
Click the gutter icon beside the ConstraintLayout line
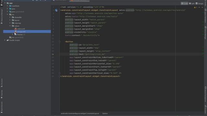coord(56,10)
